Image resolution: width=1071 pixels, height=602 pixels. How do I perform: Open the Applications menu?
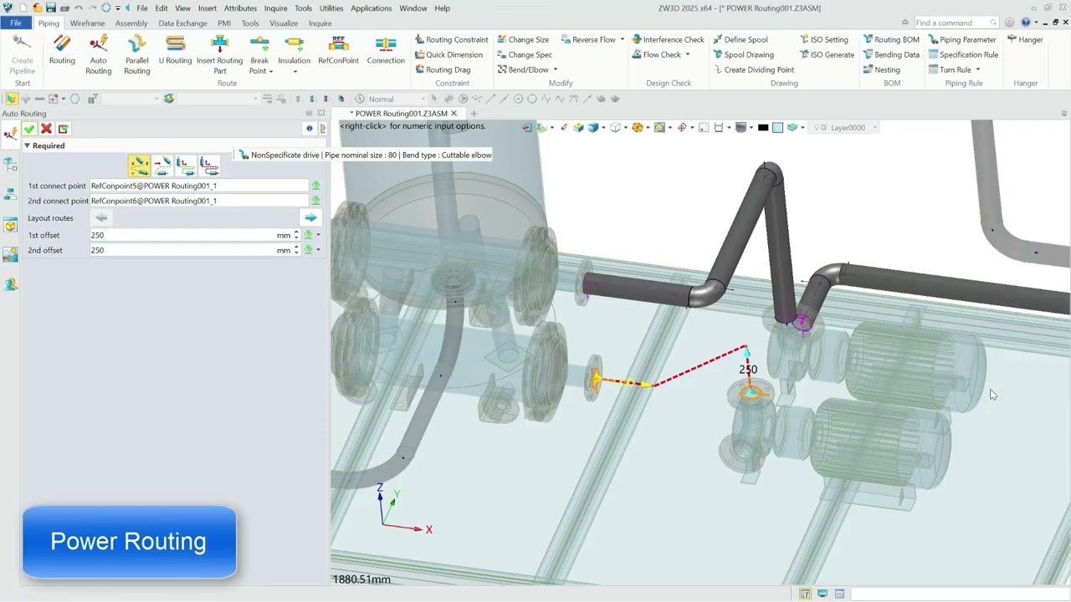click(x=371, y=8)
